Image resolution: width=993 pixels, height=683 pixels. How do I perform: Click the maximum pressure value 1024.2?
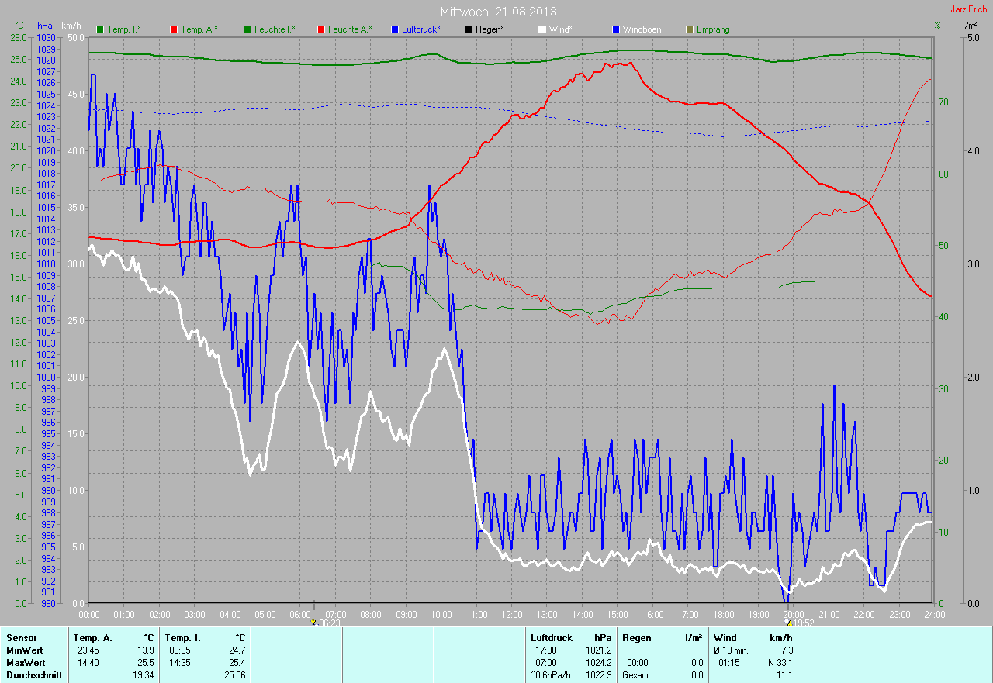coord(598,663)
